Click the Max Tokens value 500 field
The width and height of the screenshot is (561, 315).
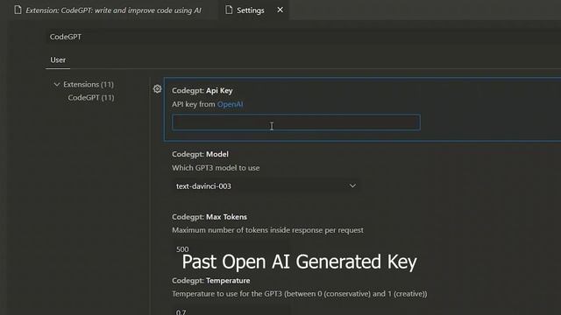(x=231, y=248)
